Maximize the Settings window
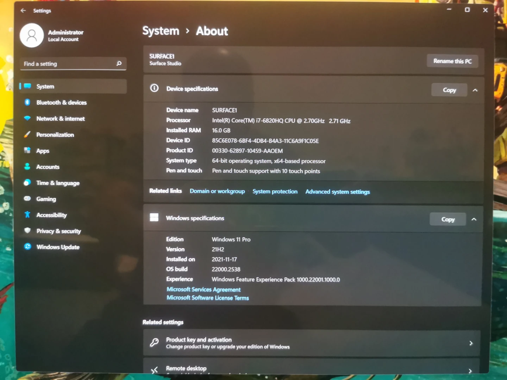507x380 pixels. click(467, 9)
